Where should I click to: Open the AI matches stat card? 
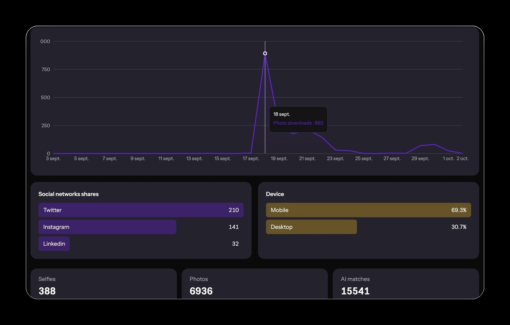click(x=406, y=284)
